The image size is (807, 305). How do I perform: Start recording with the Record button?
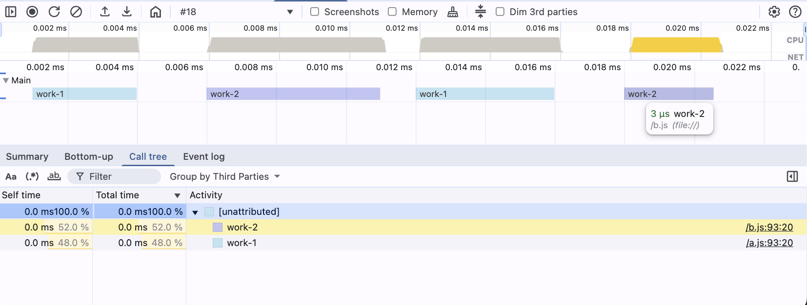pos(32,12)
